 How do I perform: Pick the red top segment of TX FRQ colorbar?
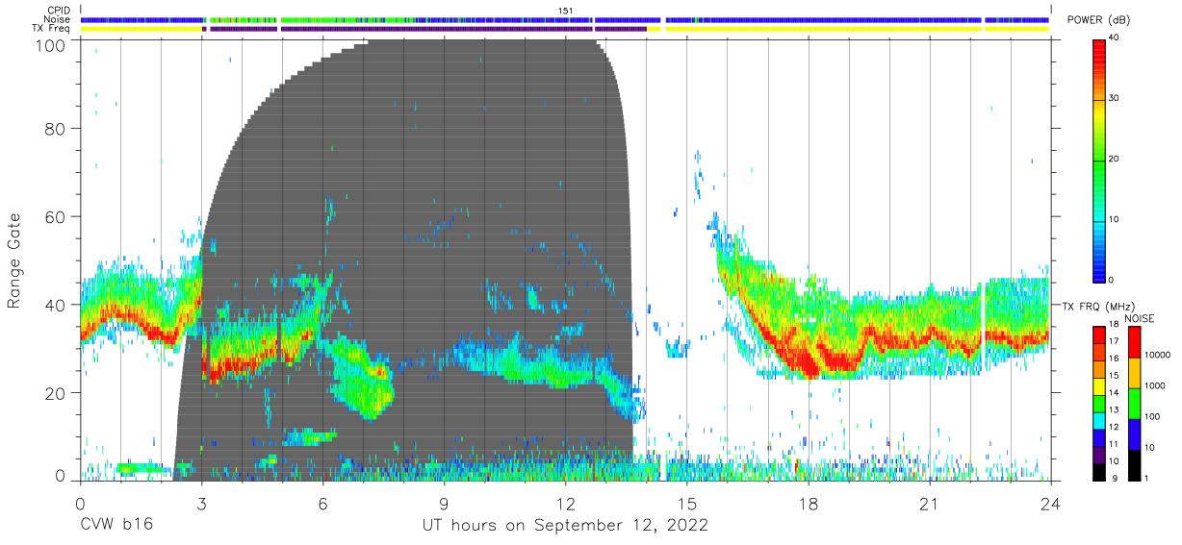(x=1098, y=334)
